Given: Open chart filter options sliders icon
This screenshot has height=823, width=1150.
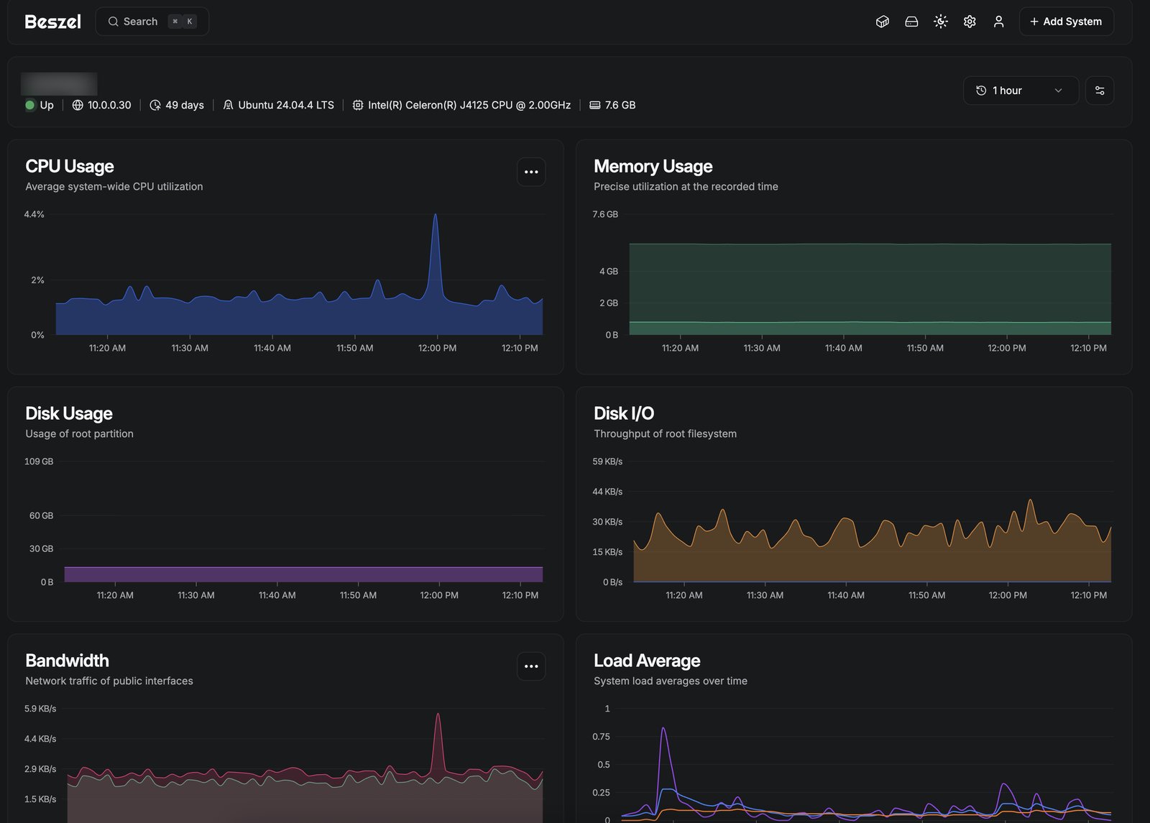Looking at the screenshot, I should tap(1100, 91).
